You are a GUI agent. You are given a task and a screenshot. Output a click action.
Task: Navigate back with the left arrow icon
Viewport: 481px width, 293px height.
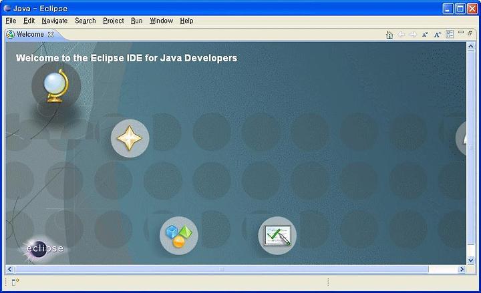pos(402,35)
